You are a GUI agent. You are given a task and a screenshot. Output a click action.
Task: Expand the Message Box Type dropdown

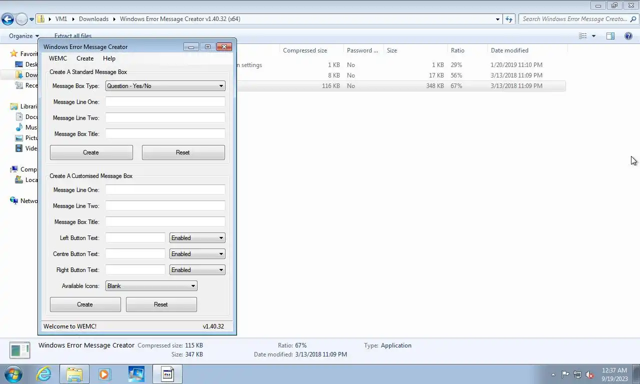(x=165, y=86)
